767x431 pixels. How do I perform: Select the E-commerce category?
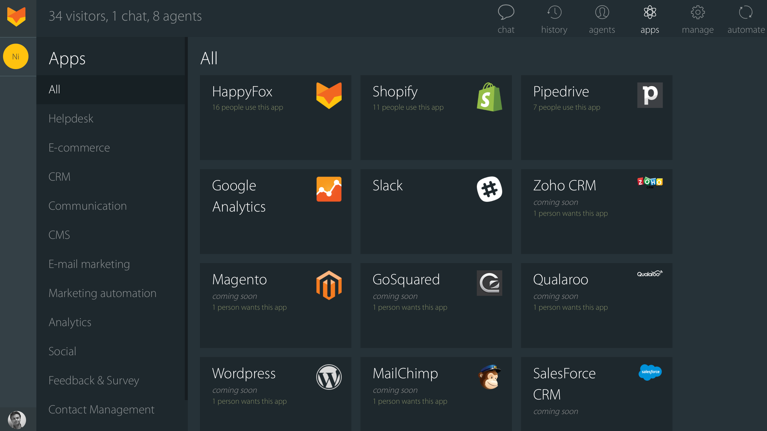[79, 148]
